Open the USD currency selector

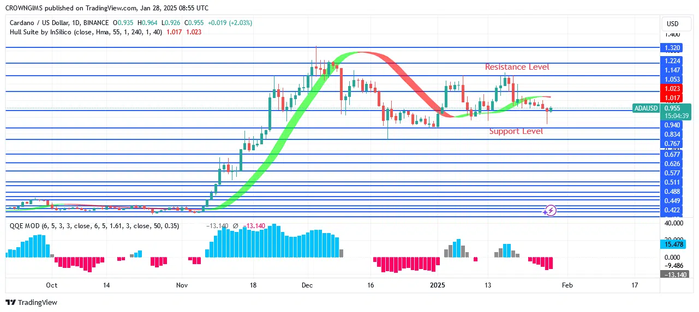[672, 24]
